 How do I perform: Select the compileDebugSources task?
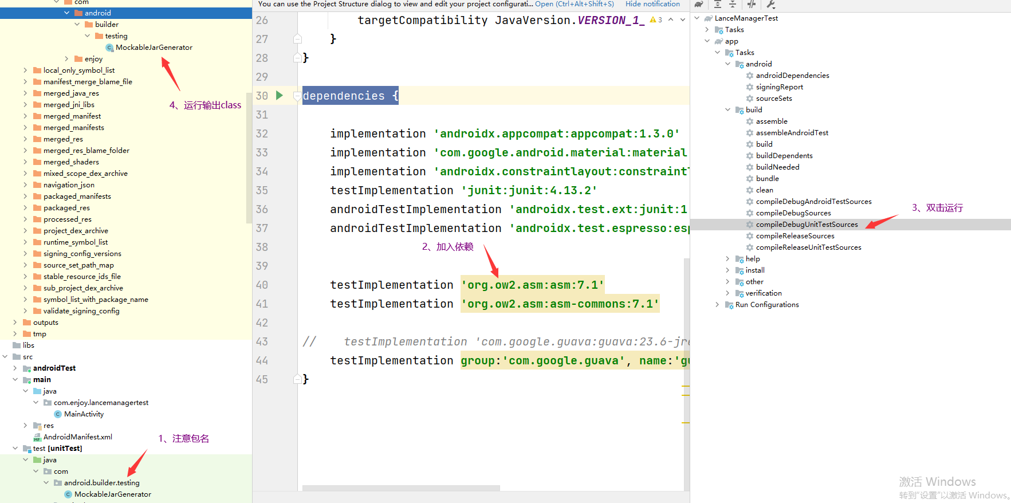click(x=793, y=213)
